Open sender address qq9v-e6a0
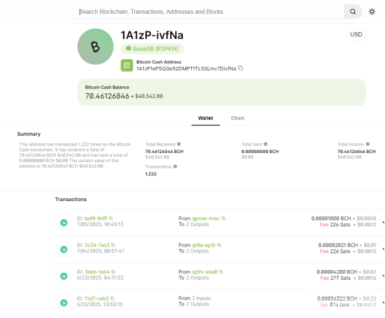The height and width of the screenshot is (318, 385). pyautogui.click(x=204, y=272)
